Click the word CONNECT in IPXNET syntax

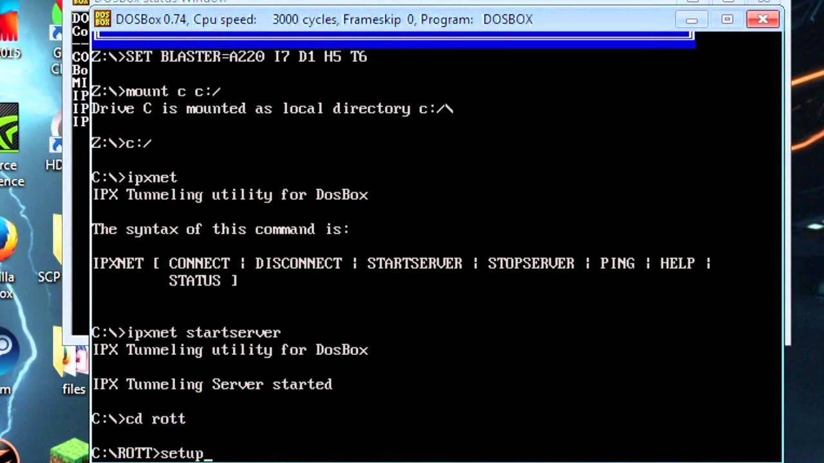click(199, 264)
